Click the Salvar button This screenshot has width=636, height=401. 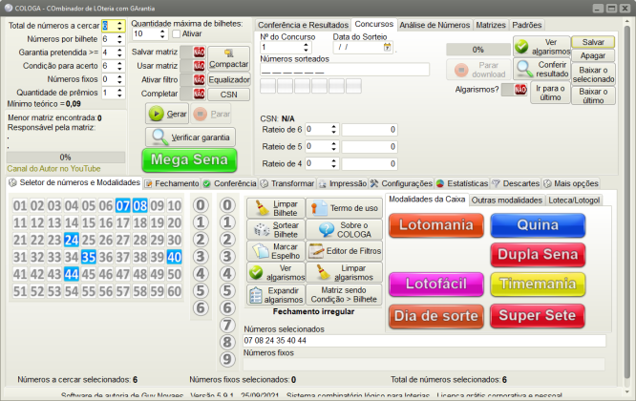[593, 42]
